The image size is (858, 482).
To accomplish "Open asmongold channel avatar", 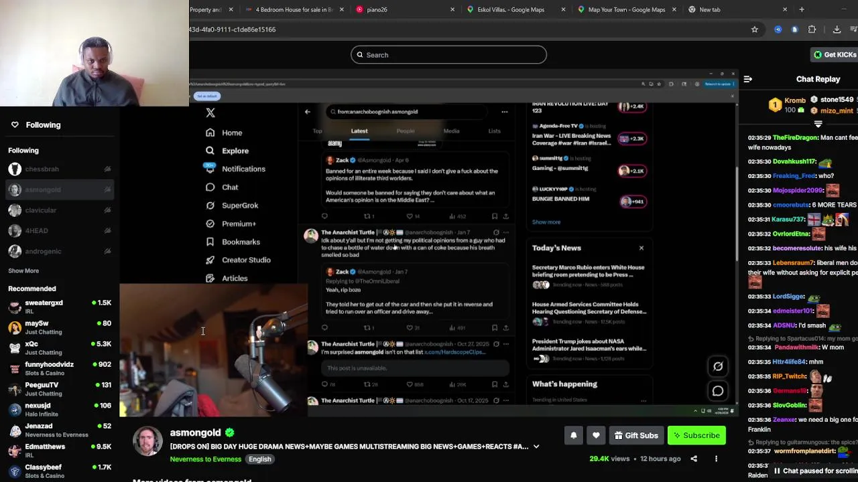I will [147, 442].
